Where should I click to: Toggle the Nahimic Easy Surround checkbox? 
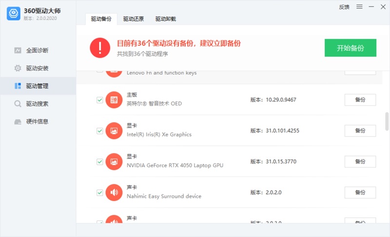100,193
